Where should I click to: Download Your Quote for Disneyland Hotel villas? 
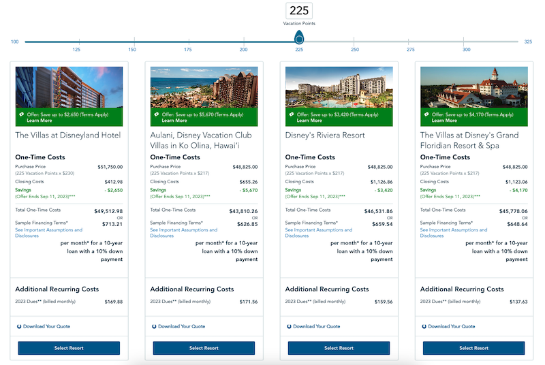46,326
